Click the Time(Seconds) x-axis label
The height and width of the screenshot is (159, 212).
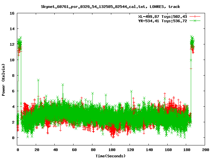[110, 156]
